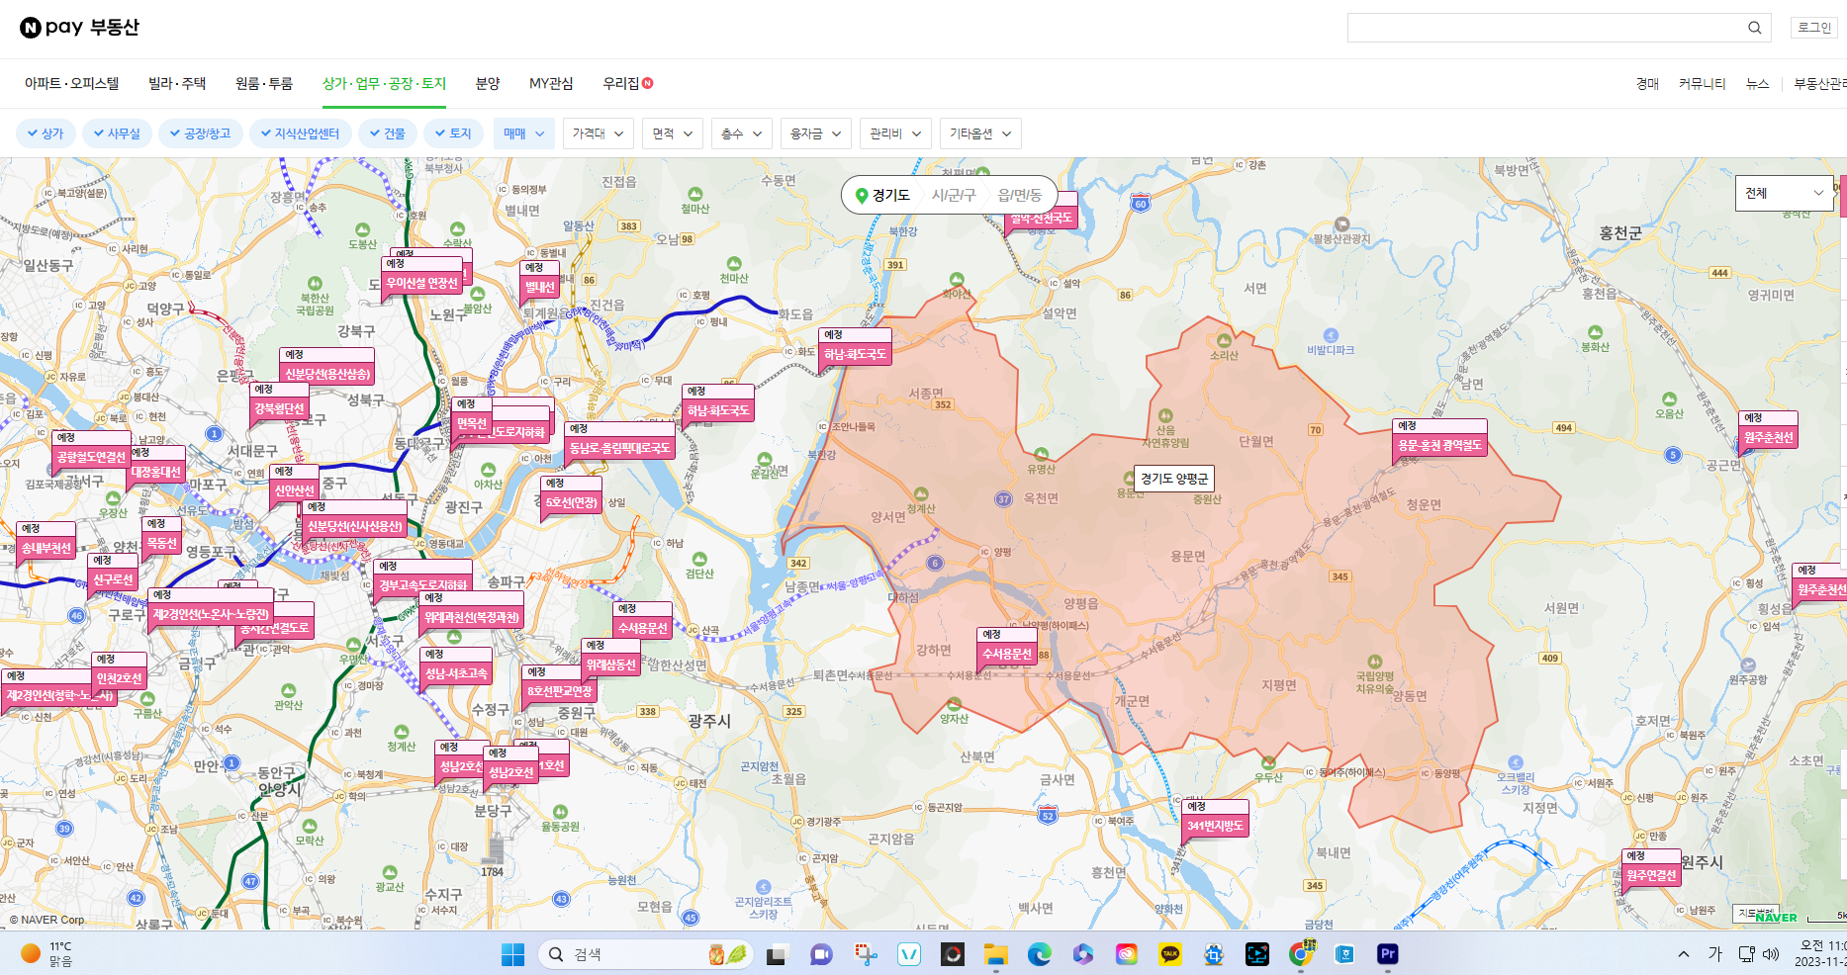Open Microsoft Edge from the taskbar

click(1039, 954)
